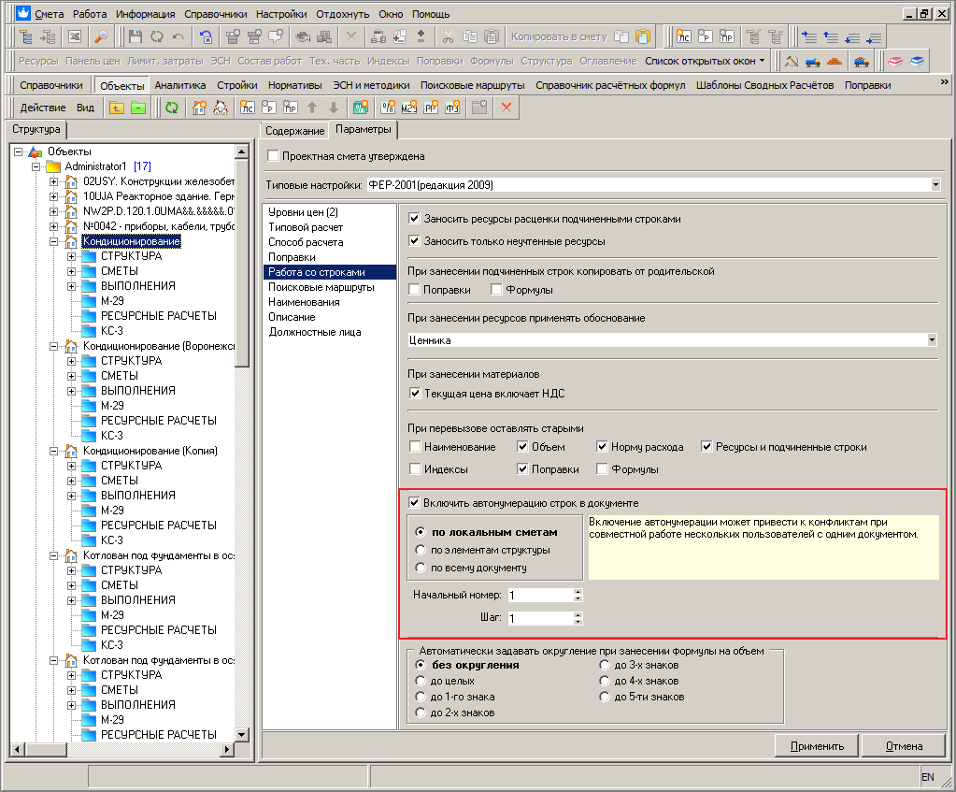Screen dimensions: 956x792
Task: Open the 'Ценника' justification dropdown
Action: pyautogui.click(x=932, y=340)
